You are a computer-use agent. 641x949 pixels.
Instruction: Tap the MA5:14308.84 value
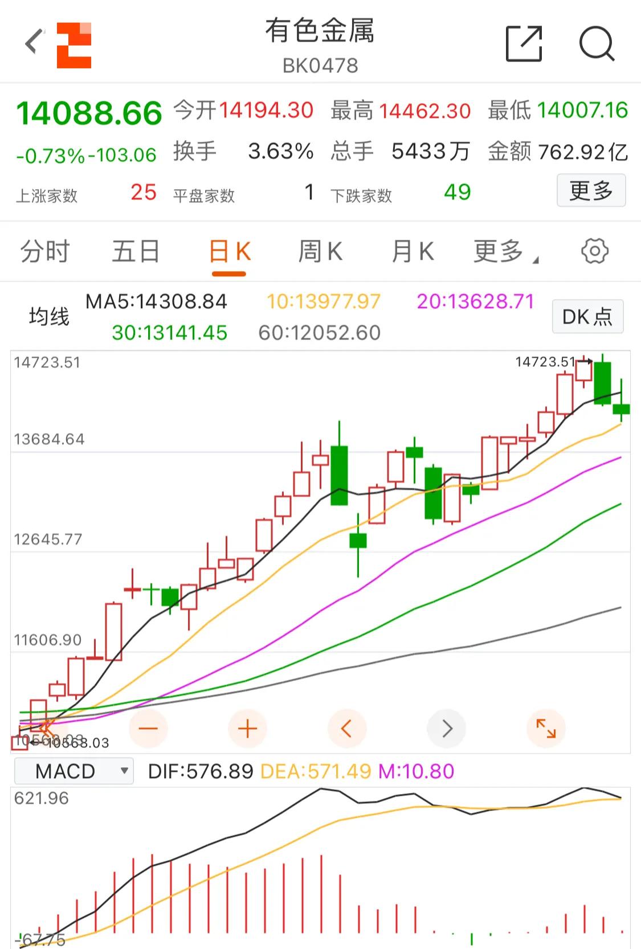point(156,301)
